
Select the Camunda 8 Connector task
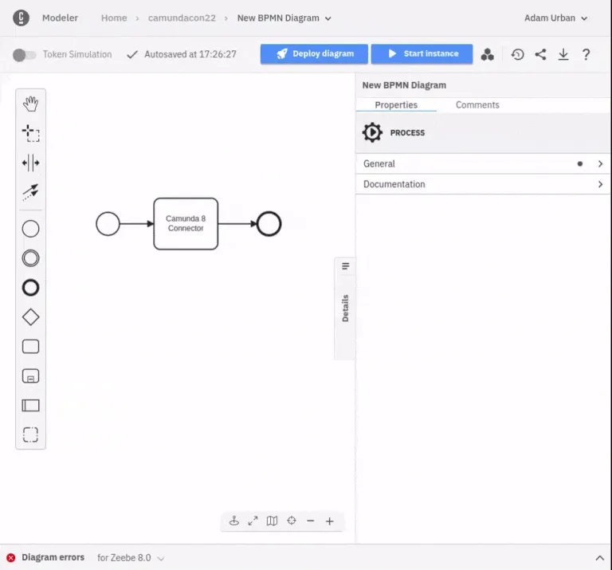tap(186, 223)
